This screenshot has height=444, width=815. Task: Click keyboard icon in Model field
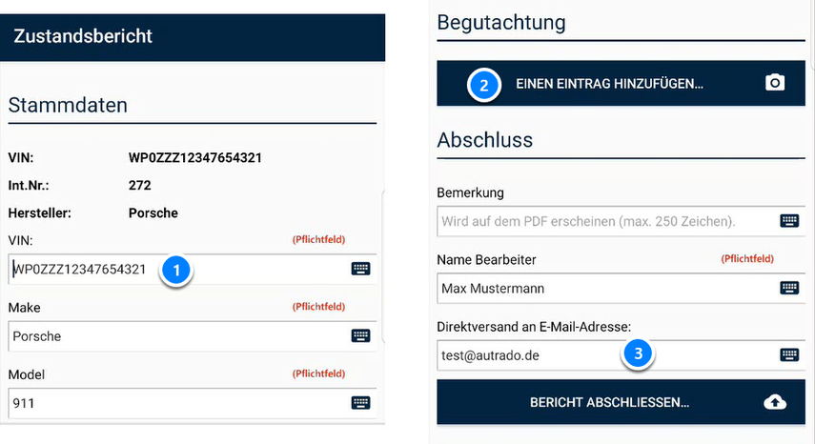(x=360, y=402)
